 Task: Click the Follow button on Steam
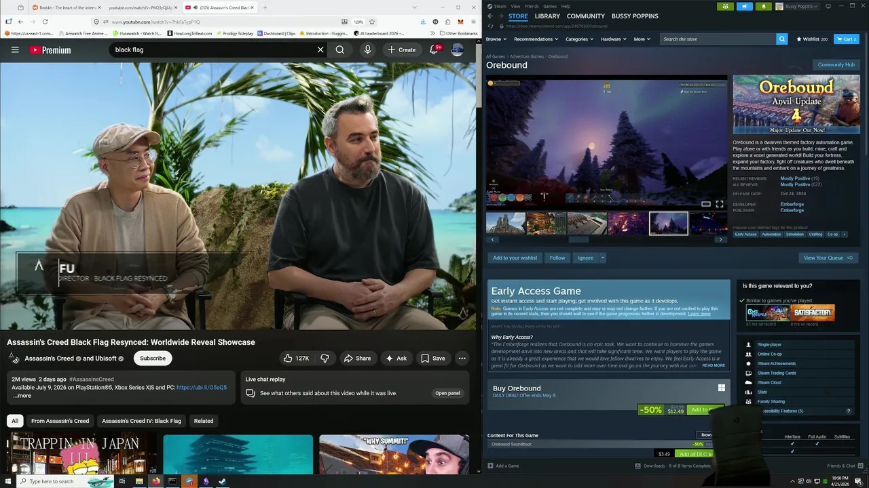click(557, 258)
